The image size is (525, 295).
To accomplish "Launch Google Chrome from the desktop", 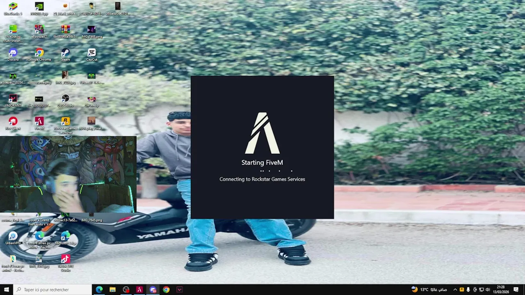I will click(x=39, y=54).
